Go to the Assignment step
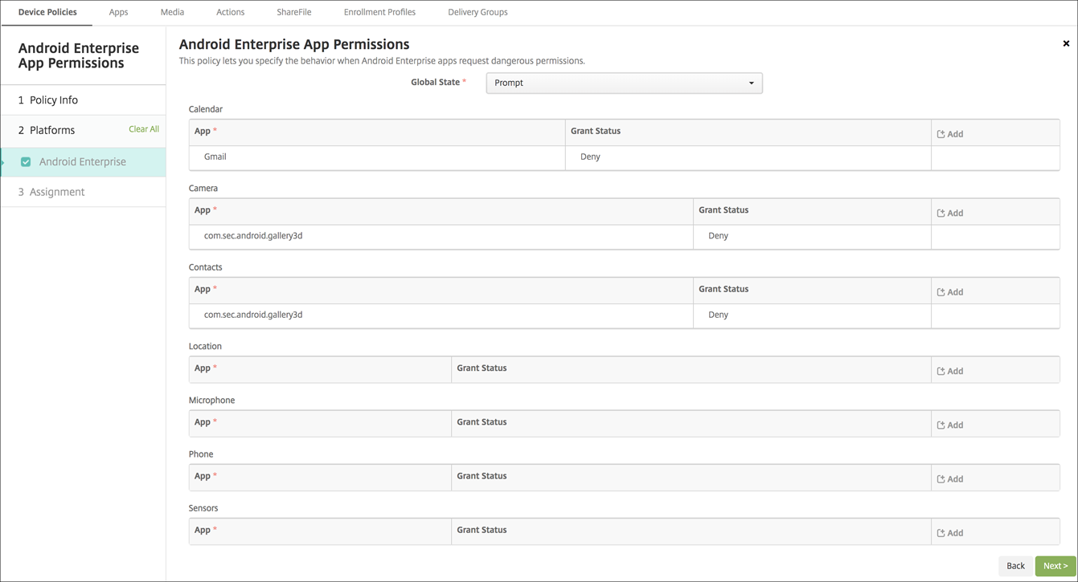 pyautogui.click(x=57, y=192)
